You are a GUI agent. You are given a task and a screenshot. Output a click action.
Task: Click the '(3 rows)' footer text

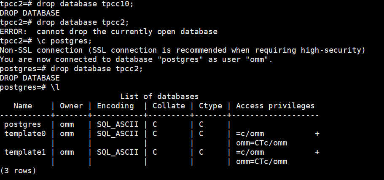[18, 171]
